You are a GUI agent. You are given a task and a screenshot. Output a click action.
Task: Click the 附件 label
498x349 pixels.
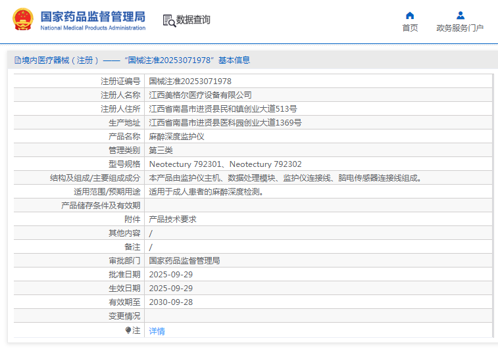pos(132,220)
